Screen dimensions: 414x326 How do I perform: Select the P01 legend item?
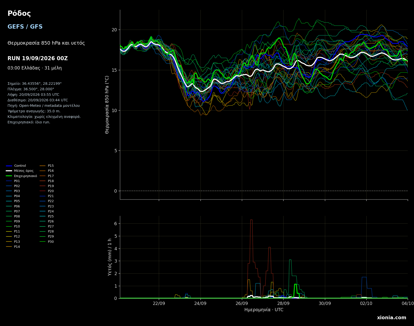click(13, 181)
